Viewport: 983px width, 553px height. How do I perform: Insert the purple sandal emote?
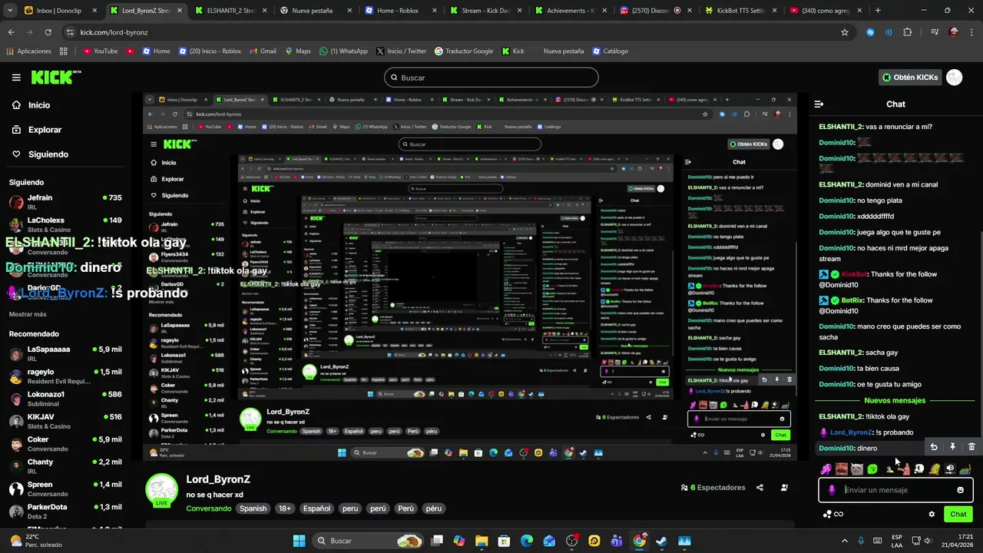click(x=826, y=469)
